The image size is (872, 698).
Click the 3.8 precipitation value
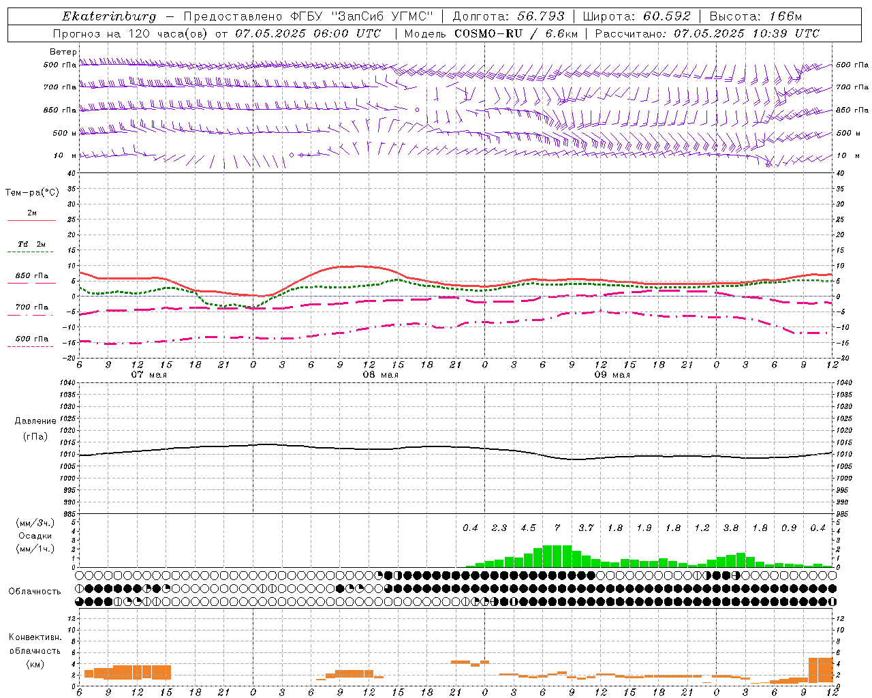(731, 528)
